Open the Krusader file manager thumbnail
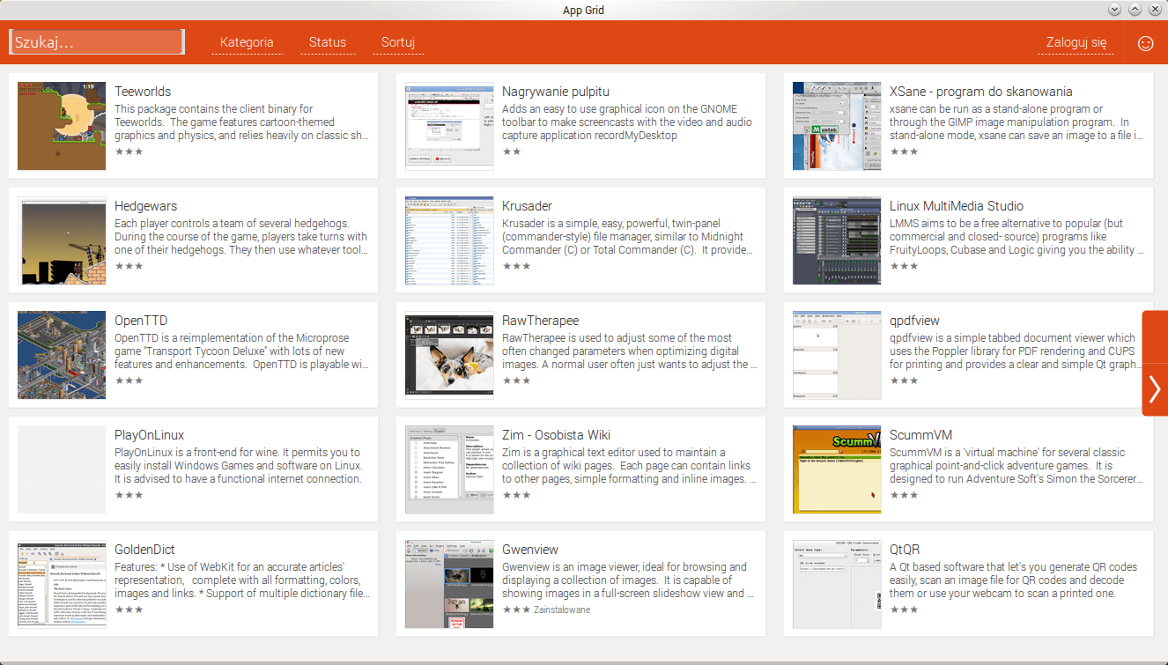 coord(449,240)
